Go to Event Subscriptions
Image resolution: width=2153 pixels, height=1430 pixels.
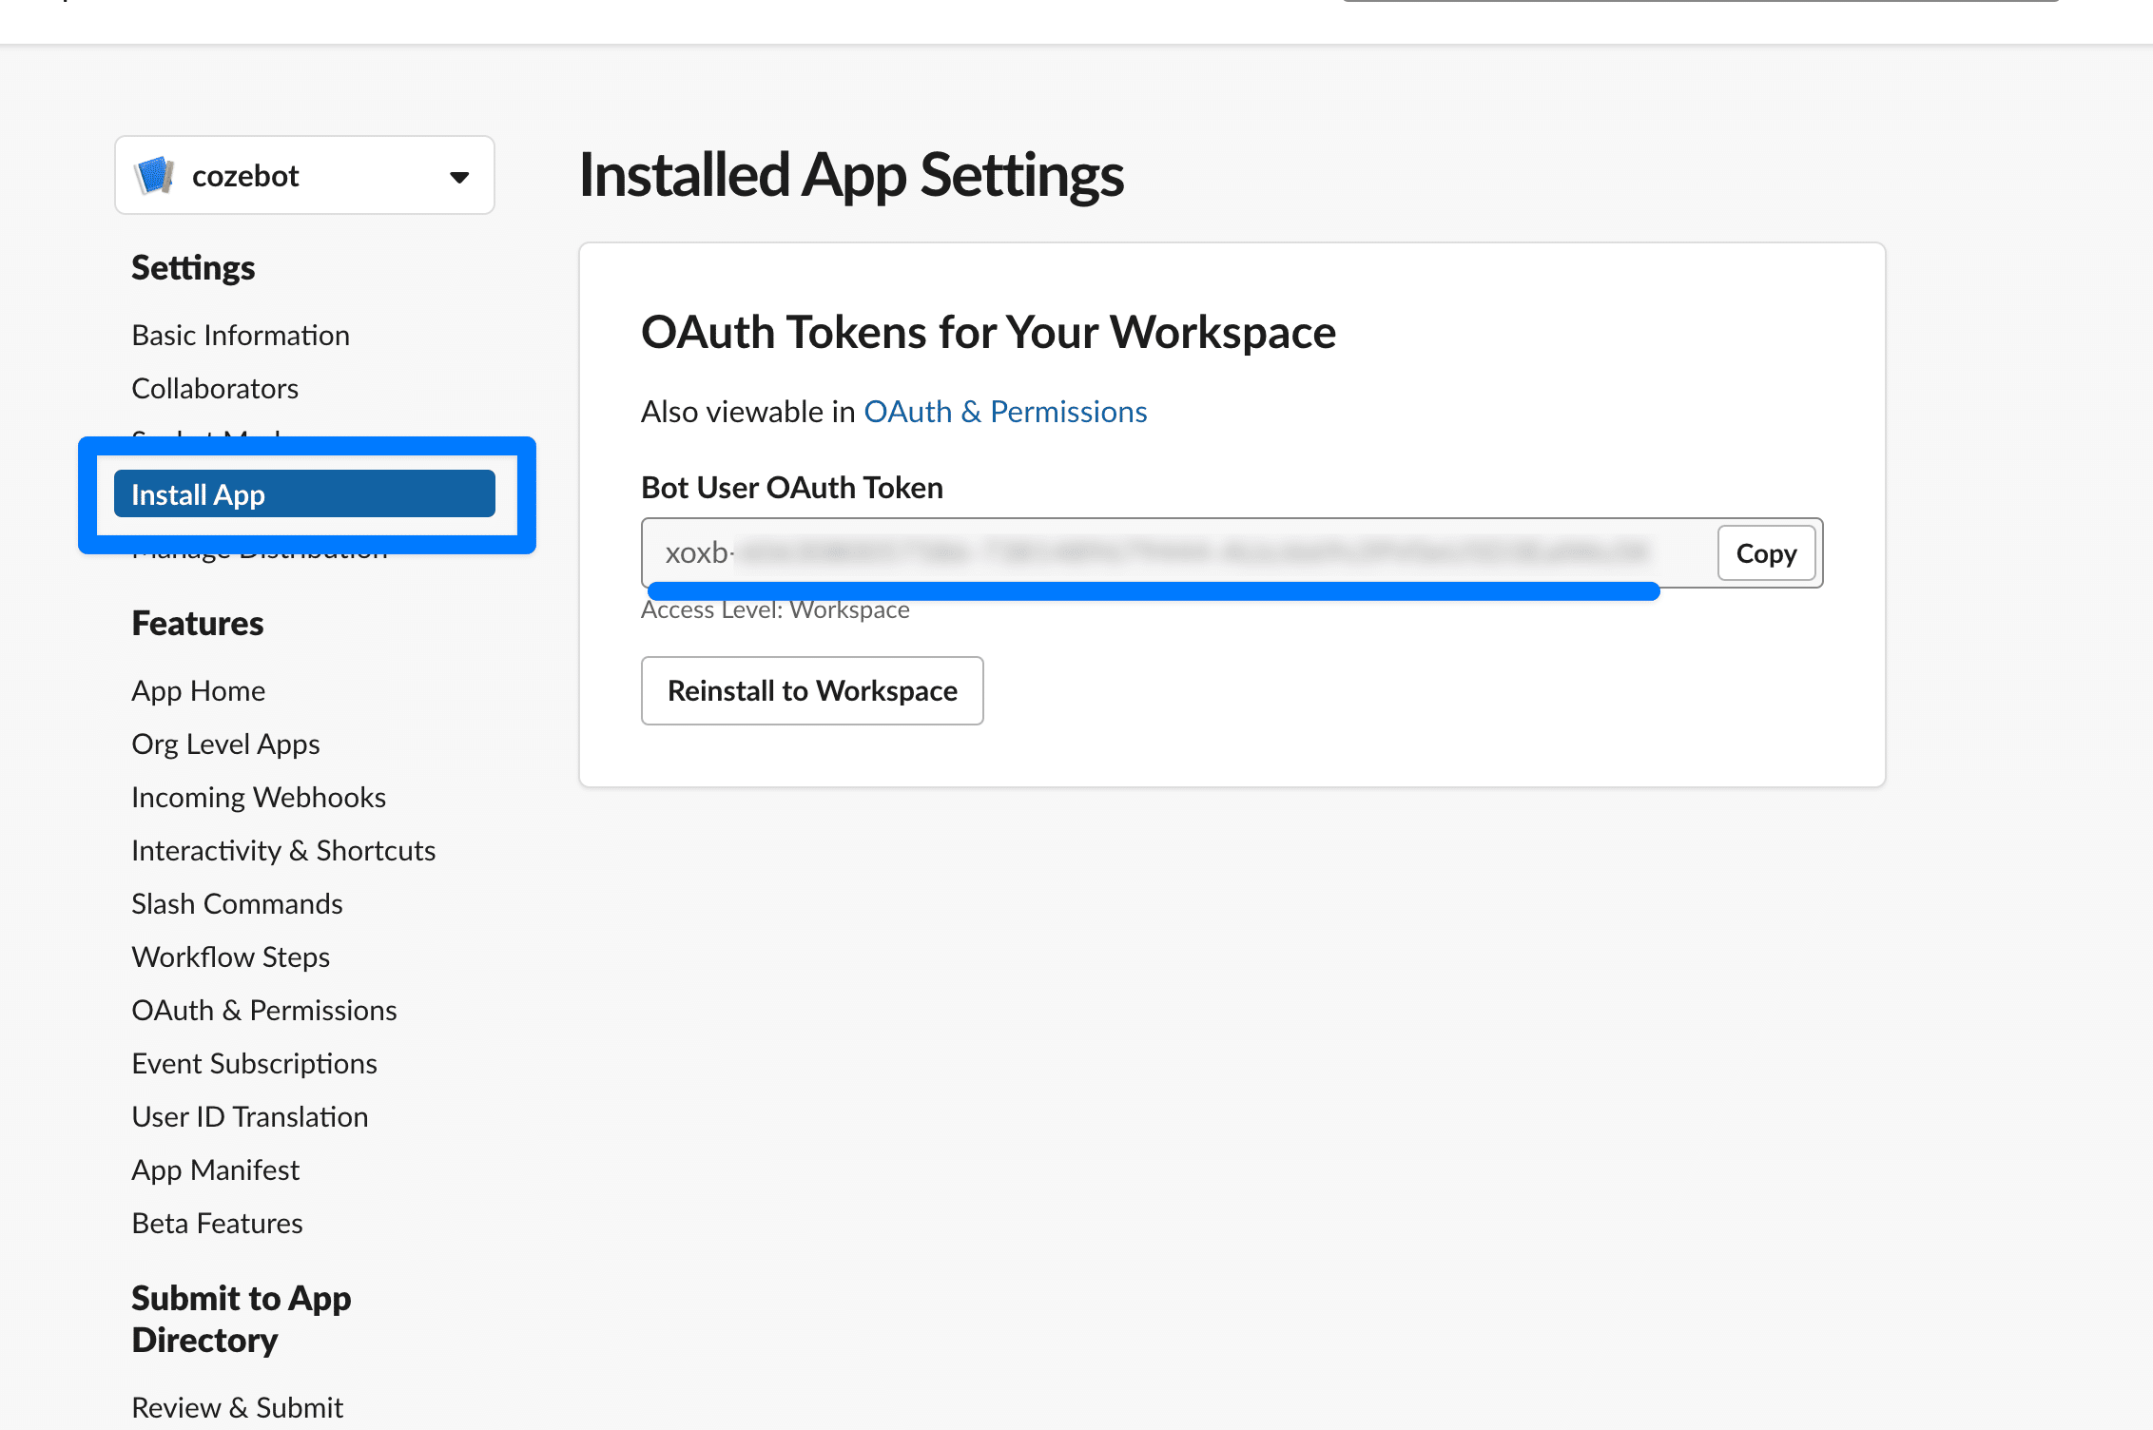point(254,1064)
